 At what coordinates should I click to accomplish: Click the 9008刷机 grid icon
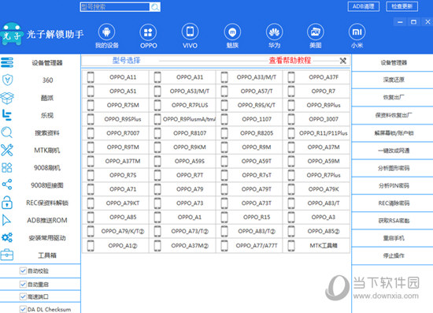[7, 168]
